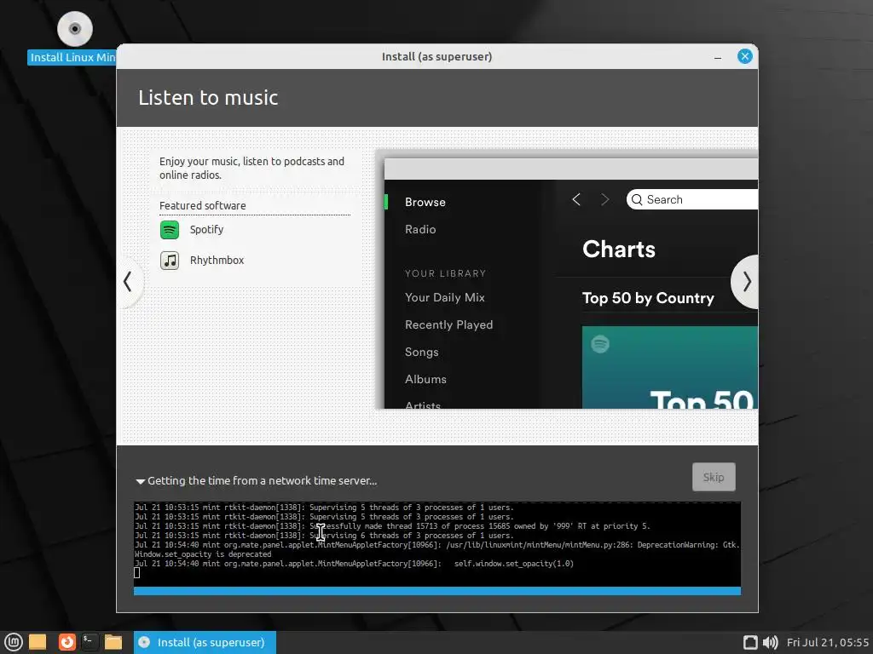Screen dimensions: 873x654
Task: Go to previous slide with left arrow
Action: [x=128, y=281]
